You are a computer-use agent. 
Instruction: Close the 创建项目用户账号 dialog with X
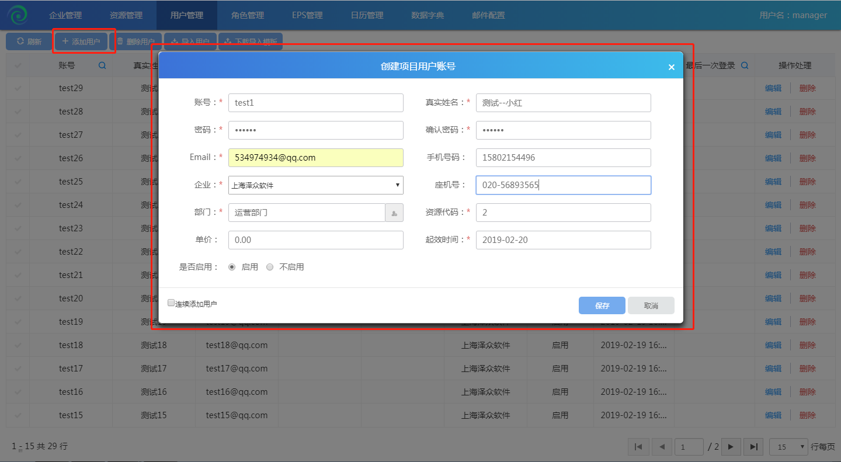(671, 67)
